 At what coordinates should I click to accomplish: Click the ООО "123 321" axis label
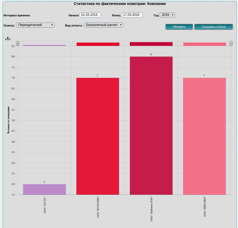coord(45,206)
